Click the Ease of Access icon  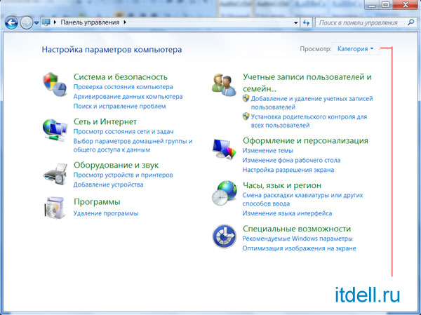point(225,236)
